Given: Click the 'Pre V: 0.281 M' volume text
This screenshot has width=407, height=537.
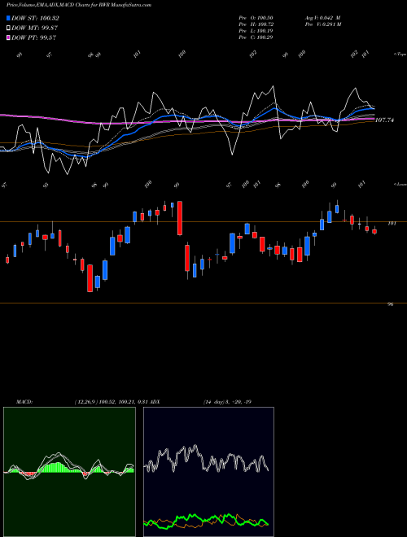Looking at the screenshot, I should pos(323,24).
